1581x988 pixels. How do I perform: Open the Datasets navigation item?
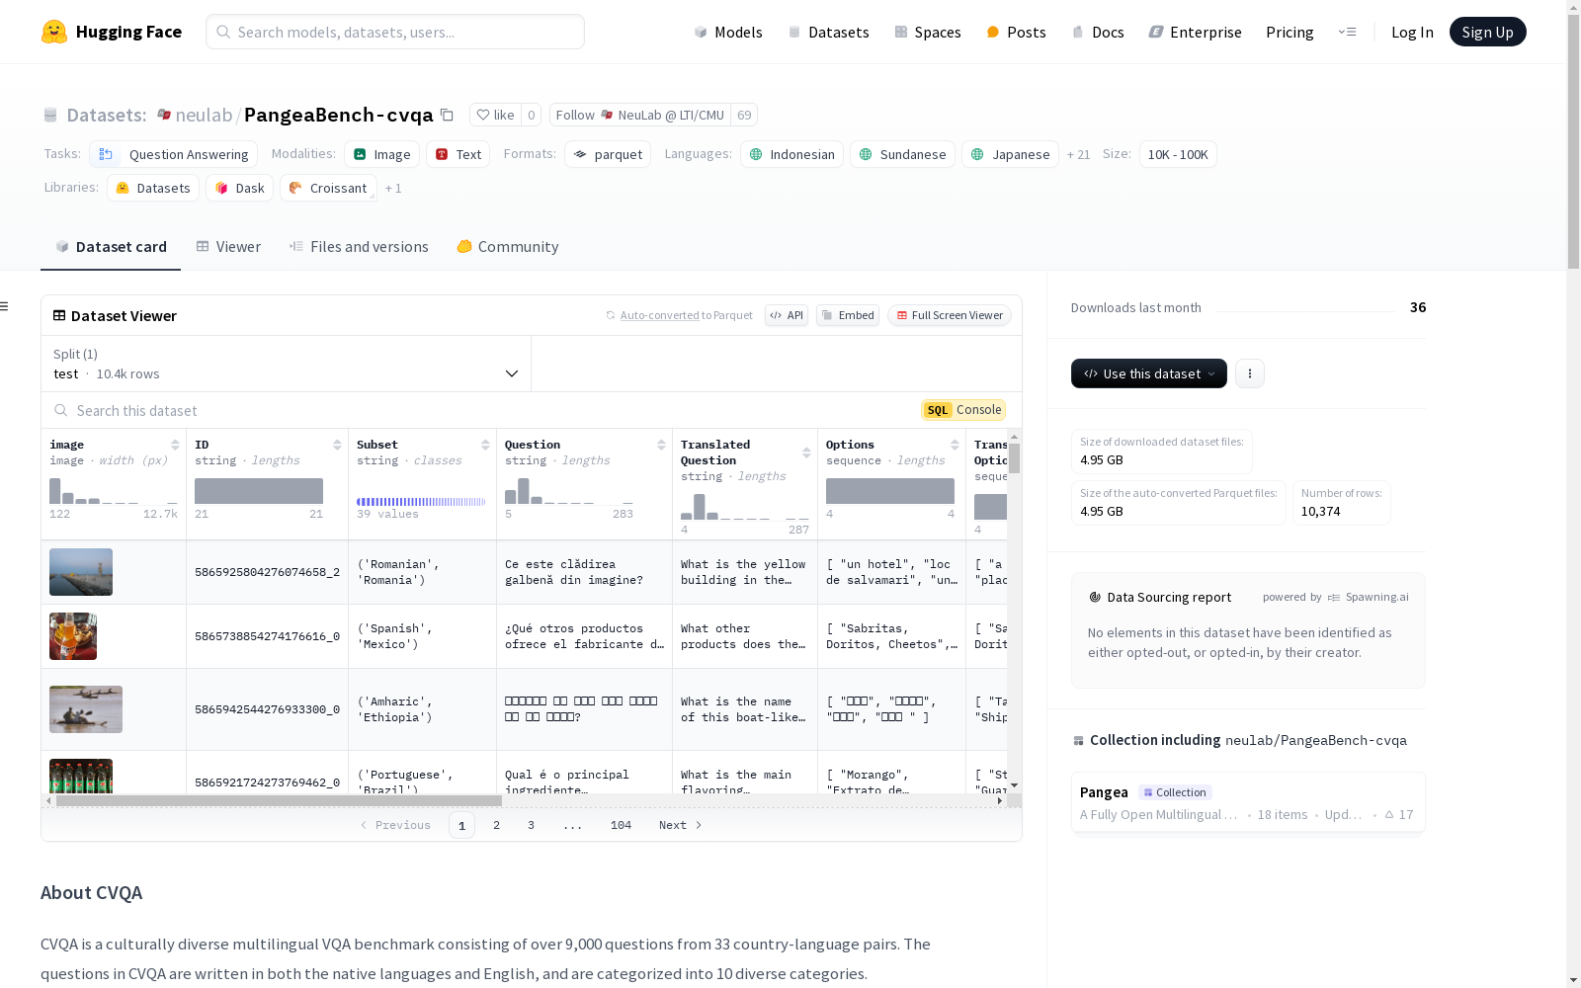[x=828, y=32]
